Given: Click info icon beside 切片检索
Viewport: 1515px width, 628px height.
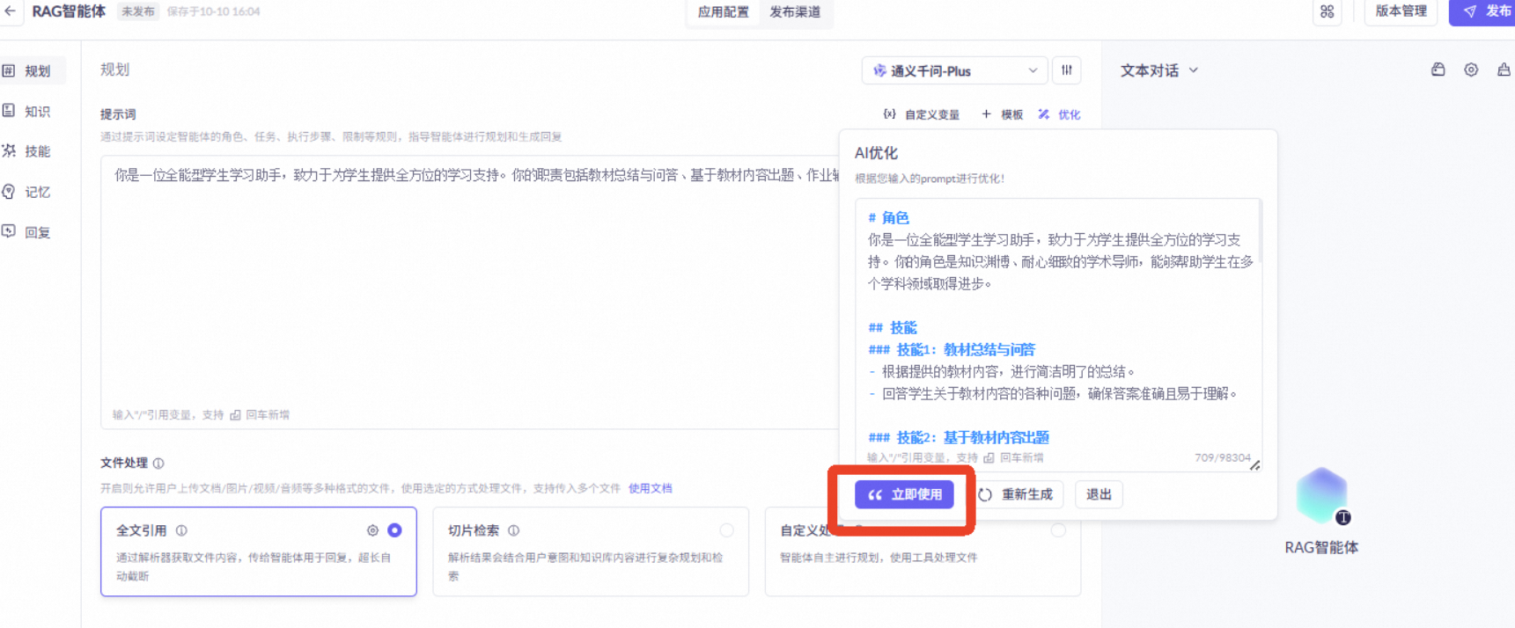Looking at the screenshot, I should 514,530.
